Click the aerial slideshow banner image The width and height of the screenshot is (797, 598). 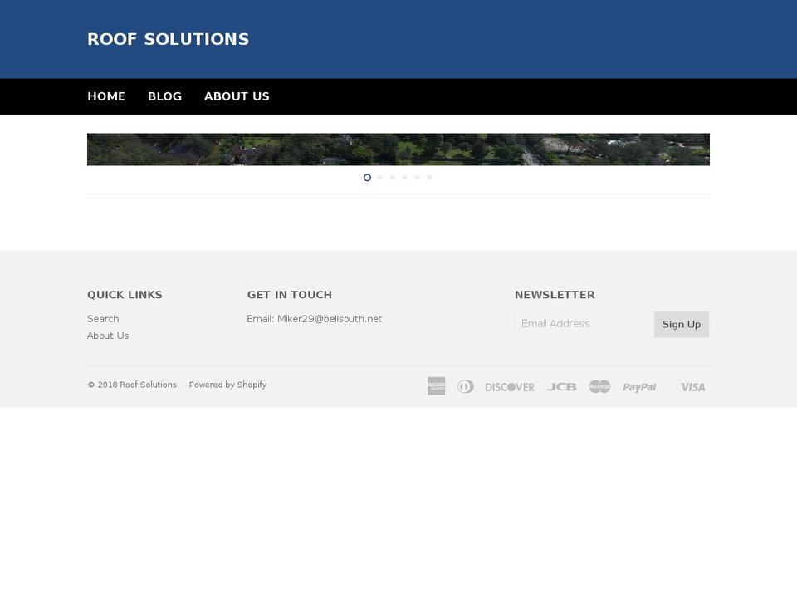click(x=398, y=149)
